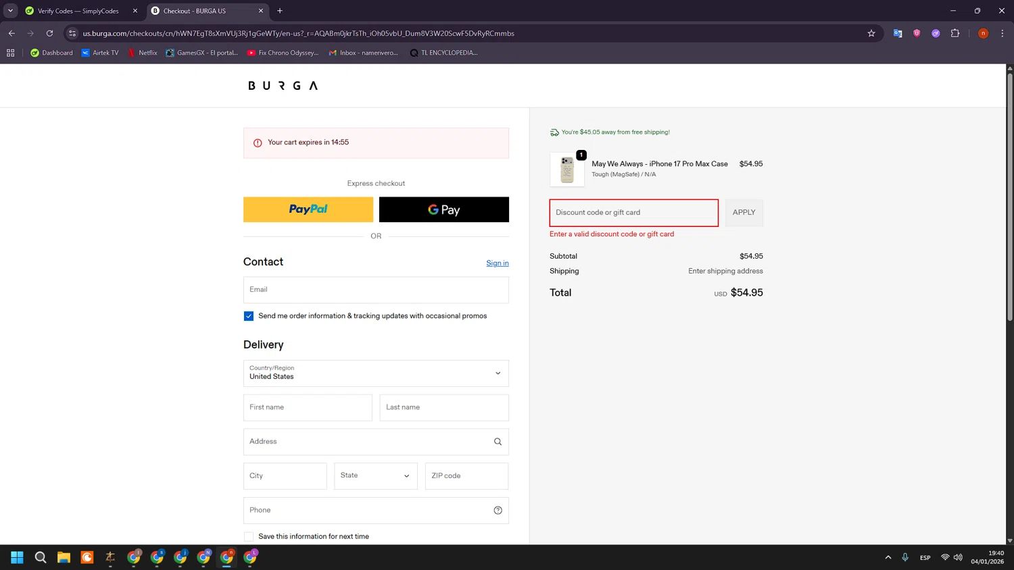Screen dimensions: 1014x570
Task: Open the TL ENCYCLOPEDIA bookmark
Action: pos(444,53)
